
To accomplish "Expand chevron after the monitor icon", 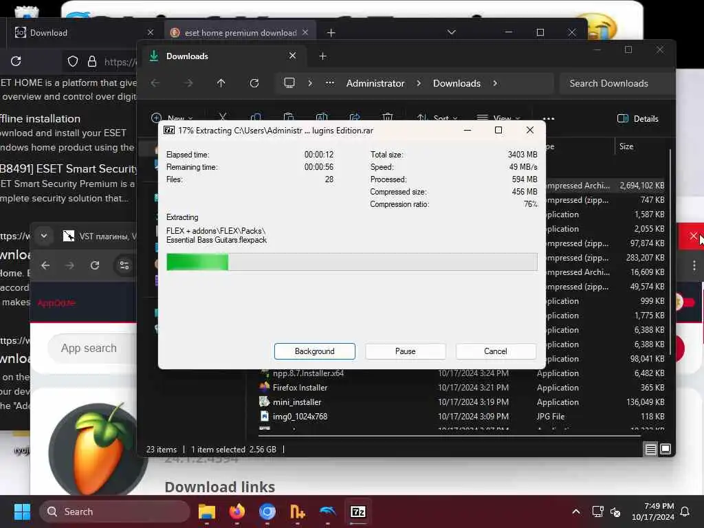I will coord(310,83).
